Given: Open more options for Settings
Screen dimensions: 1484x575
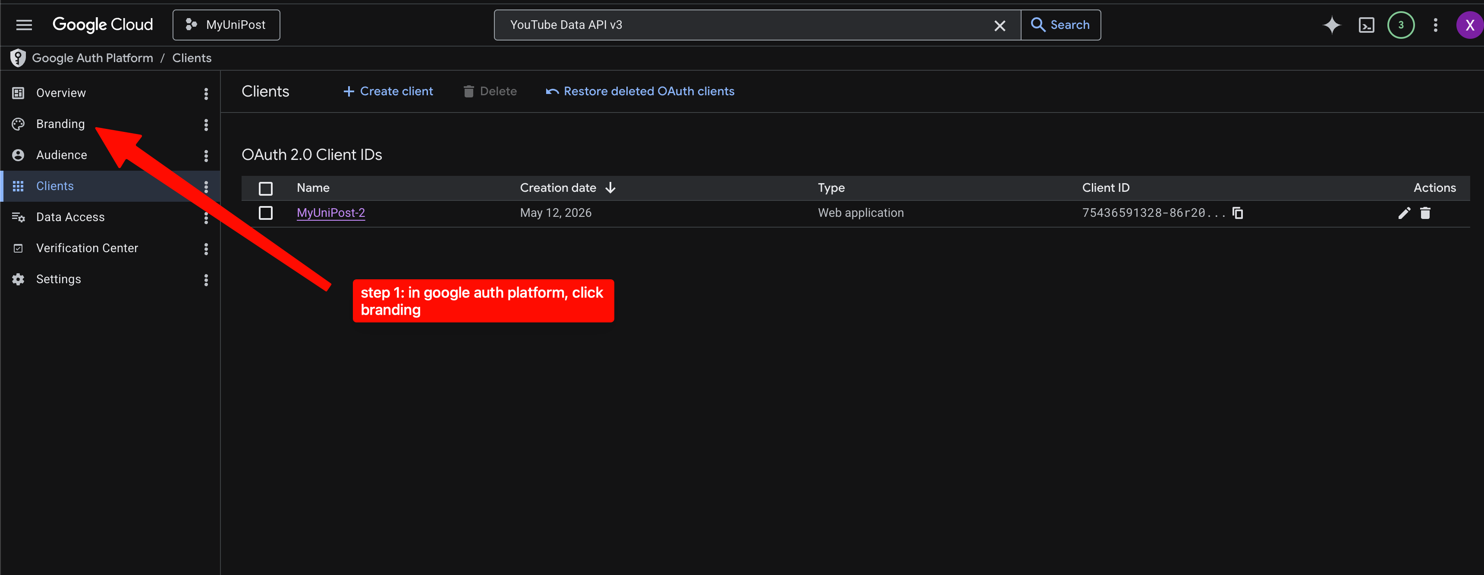Looking at the screenshot, I should 206,280.
